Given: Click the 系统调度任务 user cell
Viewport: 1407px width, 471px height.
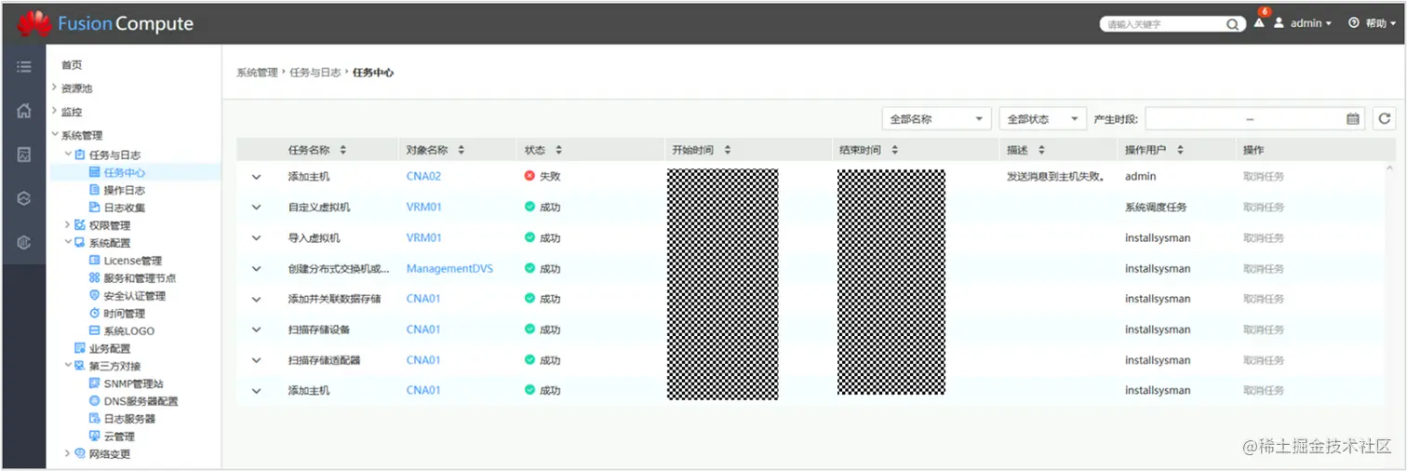Looking at the screenshot, I should pos(1156,207).
